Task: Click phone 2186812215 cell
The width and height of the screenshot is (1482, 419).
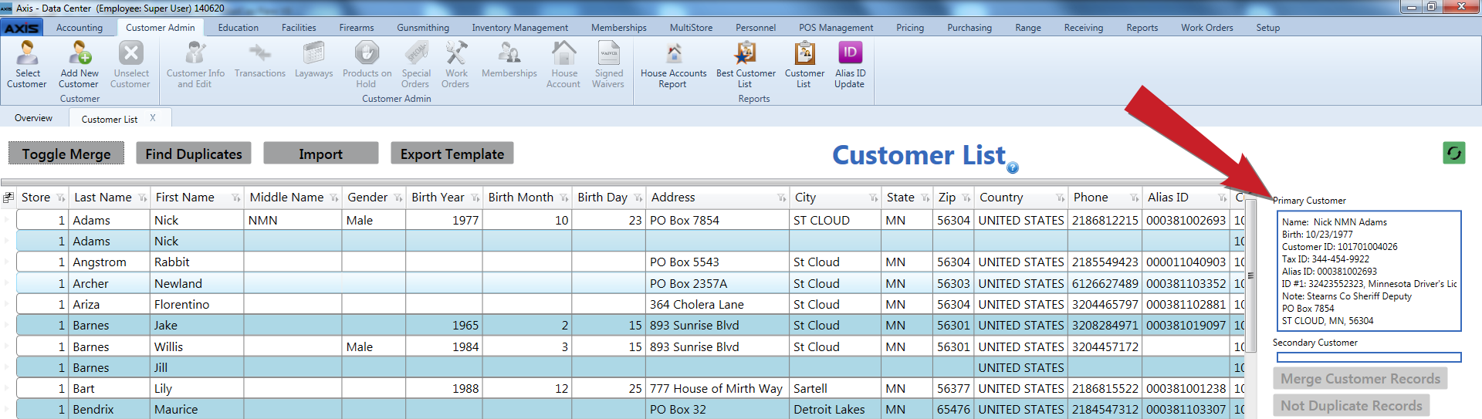Action: tap(1105, 221)
